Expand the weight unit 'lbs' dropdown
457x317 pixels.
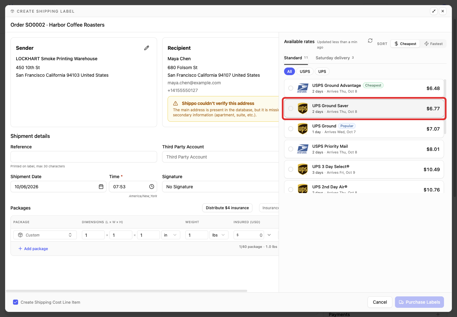(x=219, y=235)
